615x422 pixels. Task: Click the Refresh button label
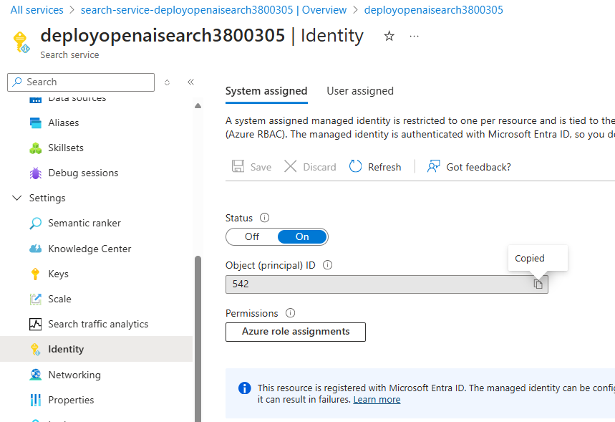(384, 167)
